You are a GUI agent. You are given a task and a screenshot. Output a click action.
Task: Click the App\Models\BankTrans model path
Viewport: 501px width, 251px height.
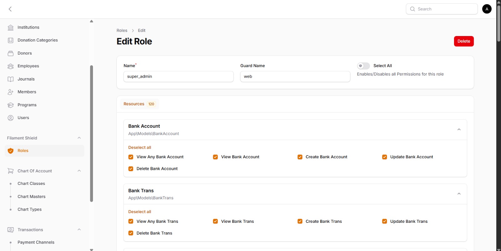(151, 198)
